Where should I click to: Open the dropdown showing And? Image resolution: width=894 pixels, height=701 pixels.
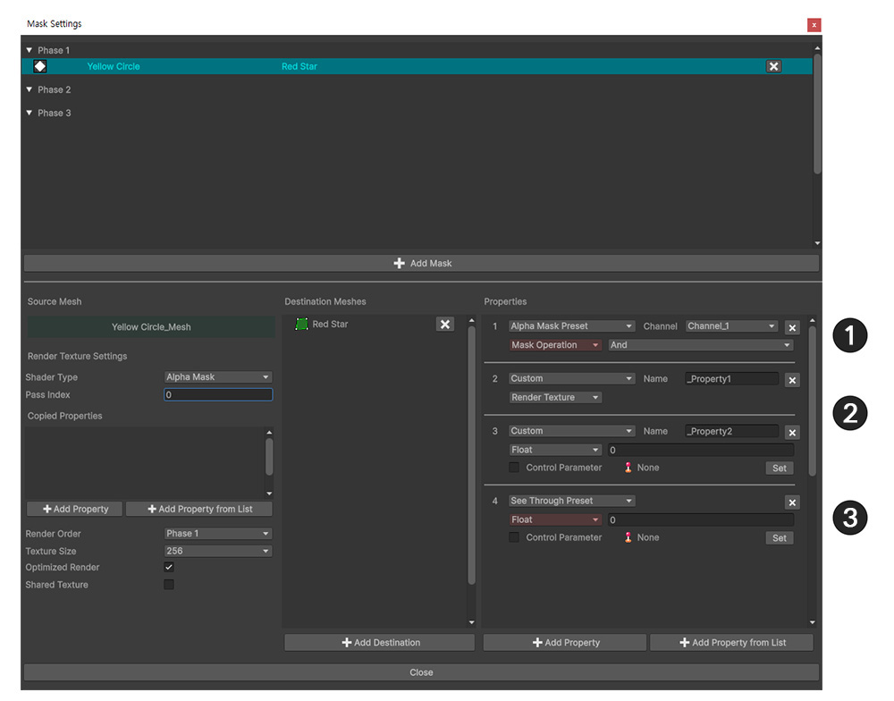701,344
